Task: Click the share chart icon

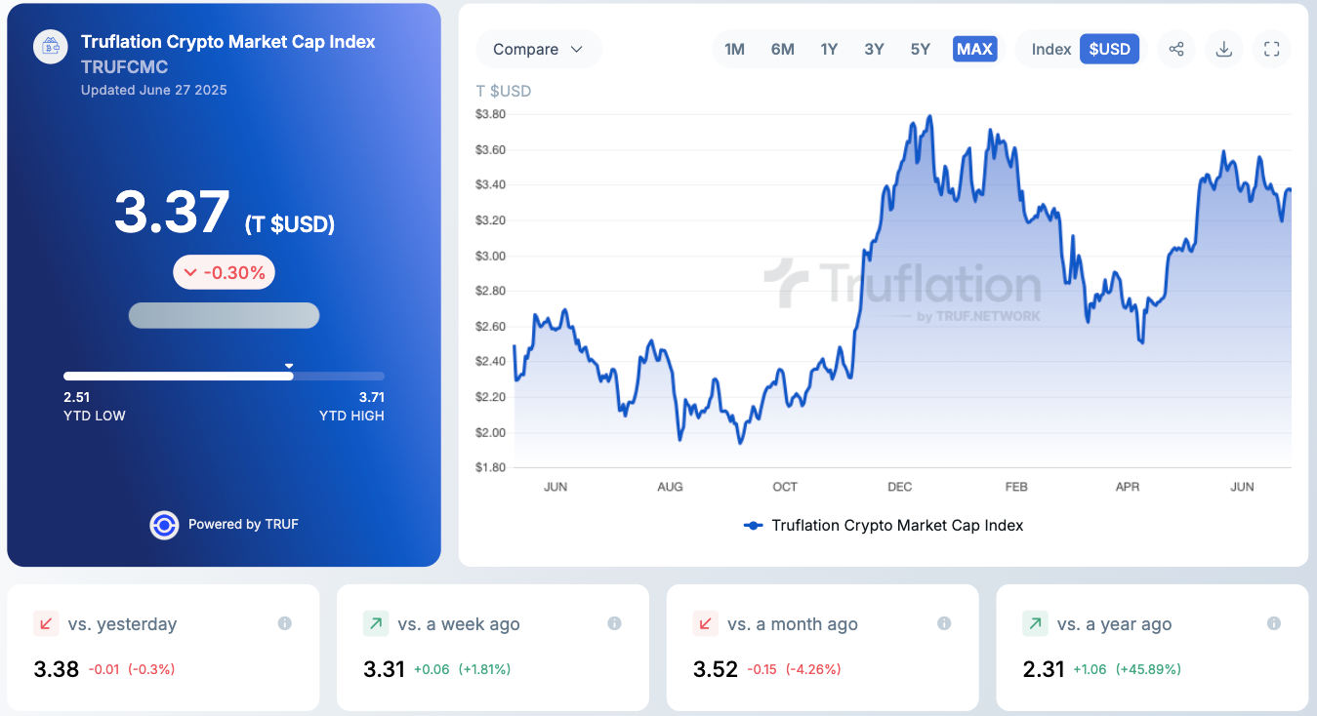Action: [x=1176, y=49]
